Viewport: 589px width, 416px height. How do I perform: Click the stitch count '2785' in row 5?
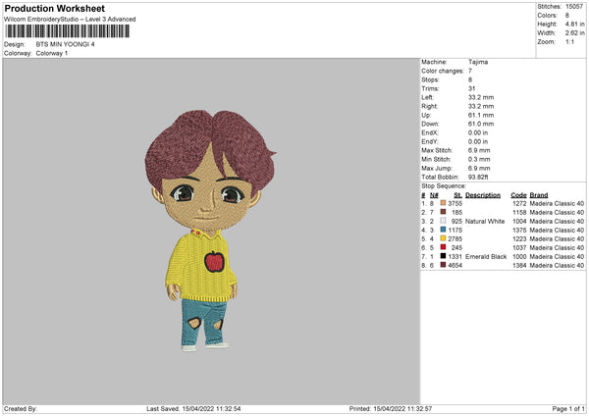[455, 238]
